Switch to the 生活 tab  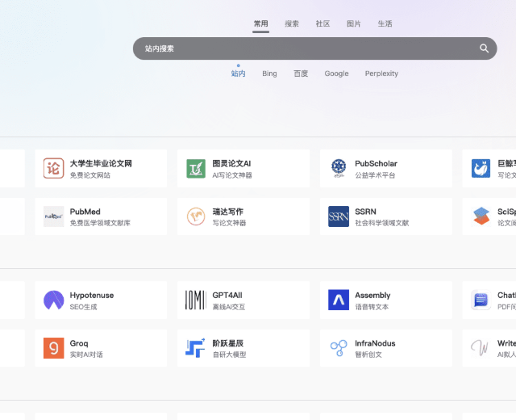click(385, 23)
